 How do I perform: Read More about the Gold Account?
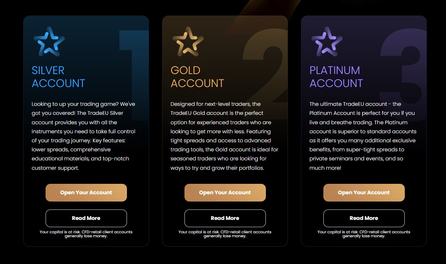225,218
